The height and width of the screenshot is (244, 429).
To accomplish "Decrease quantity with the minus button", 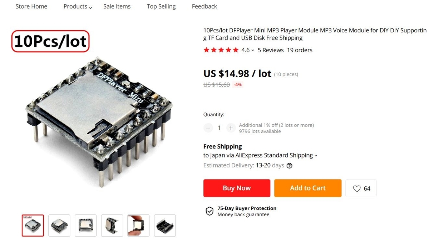I will coord(208,128).
